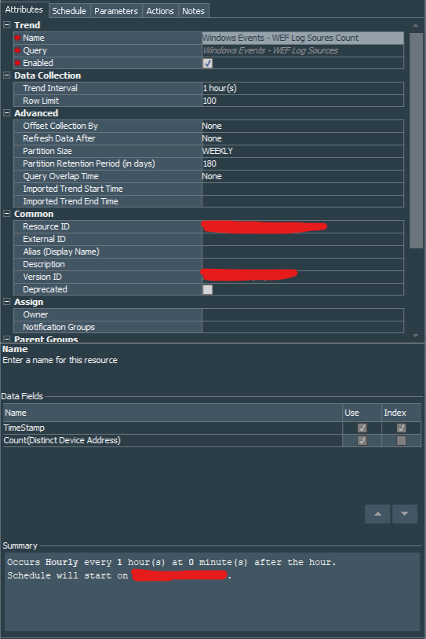Screen dimensions: 426x639
Task: Collapse the Assign section
Action: tap(7, 302)
